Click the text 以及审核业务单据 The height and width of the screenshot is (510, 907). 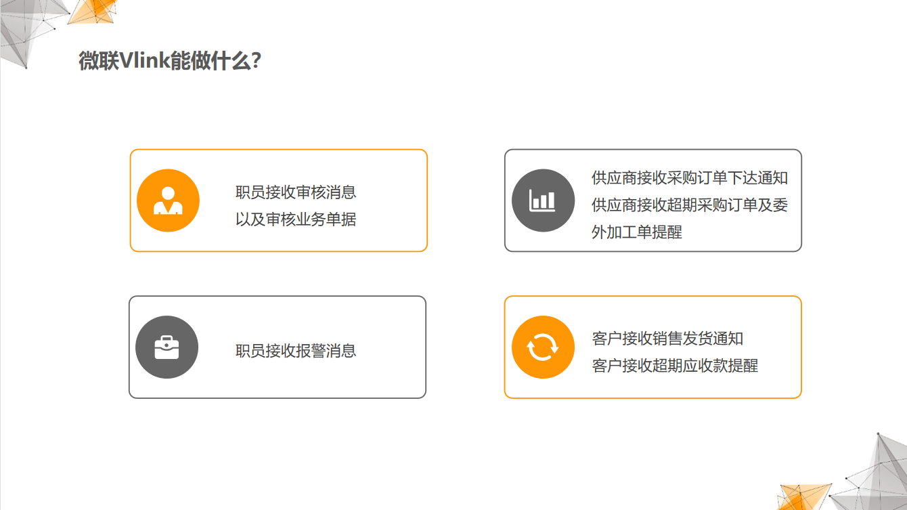point(296,219)
